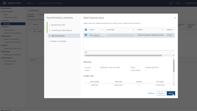
Task: Click the BACK button
Action: (x=161, y=93)
